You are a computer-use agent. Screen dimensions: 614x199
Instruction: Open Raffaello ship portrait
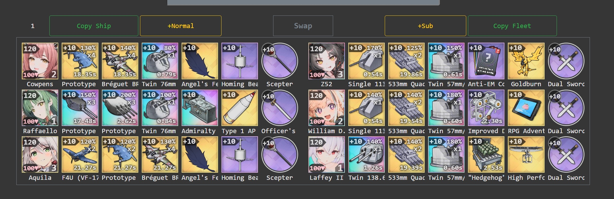click(40, 108)
